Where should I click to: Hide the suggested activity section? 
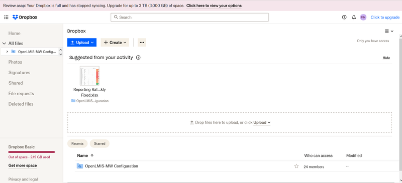[x=386, y=58]
